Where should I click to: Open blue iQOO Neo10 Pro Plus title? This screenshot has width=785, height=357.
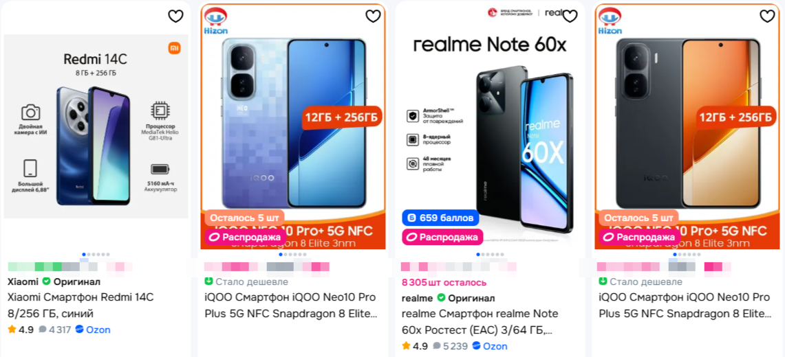291,305
